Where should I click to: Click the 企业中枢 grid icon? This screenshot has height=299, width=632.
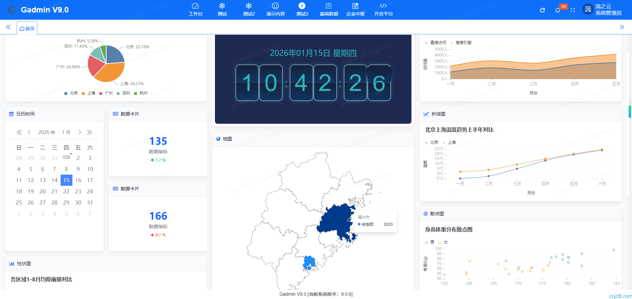coord(355,6)
